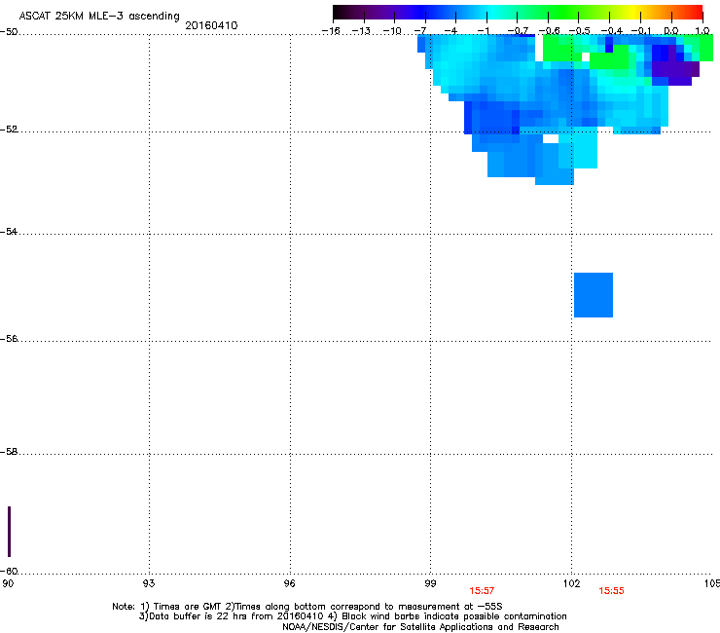Click the color bar label '-10'
This screenshot has height=633, width=720.
pyautogui.click(x=392, y=31)
